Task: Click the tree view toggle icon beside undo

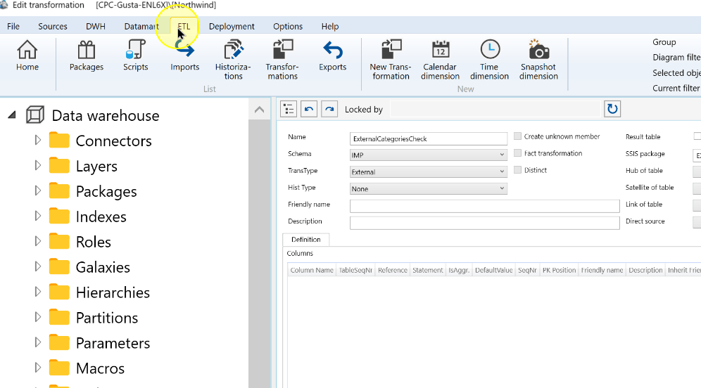Action: [x=289, y=109]
